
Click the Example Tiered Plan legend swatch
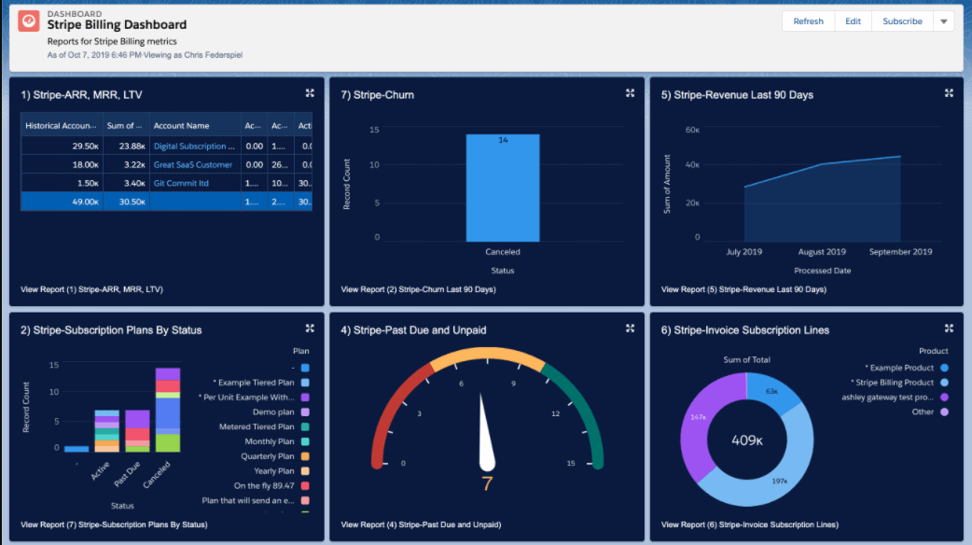click(x=305, y=383)
